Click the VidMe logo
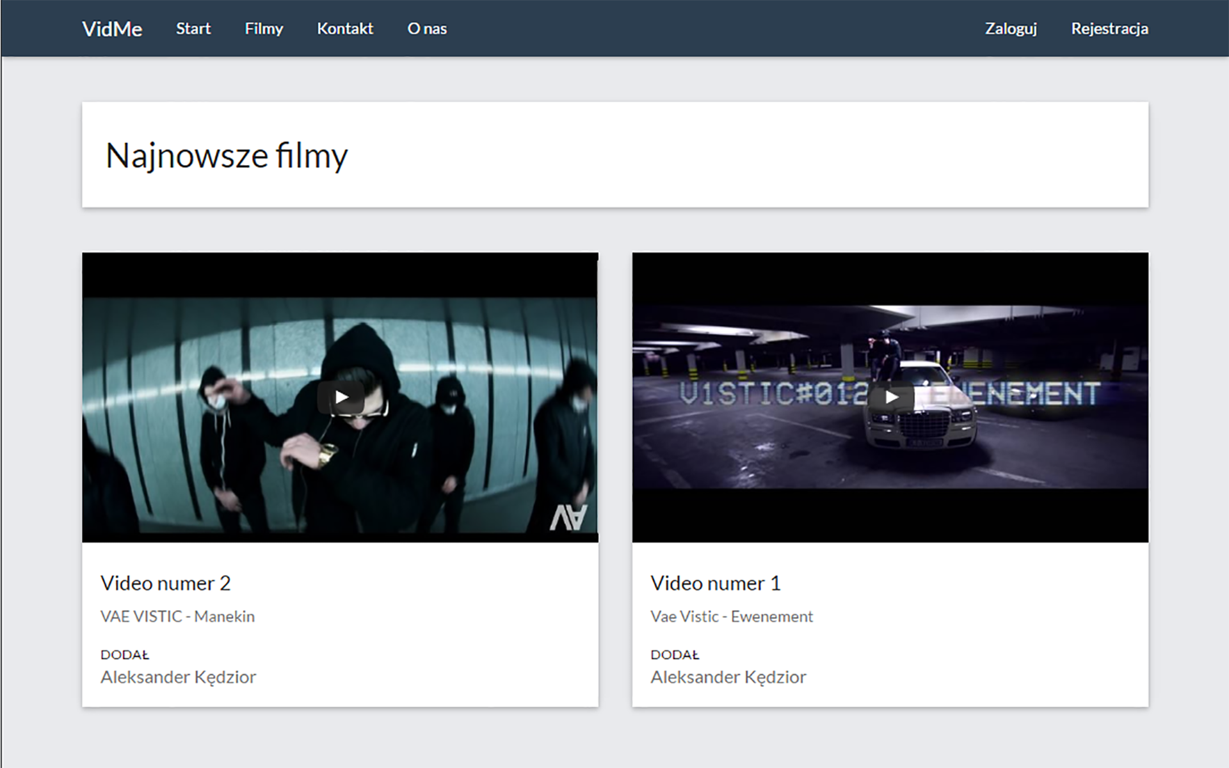Image resolution: width=1229 pixels, height=768 pixels. pos(112,29)
